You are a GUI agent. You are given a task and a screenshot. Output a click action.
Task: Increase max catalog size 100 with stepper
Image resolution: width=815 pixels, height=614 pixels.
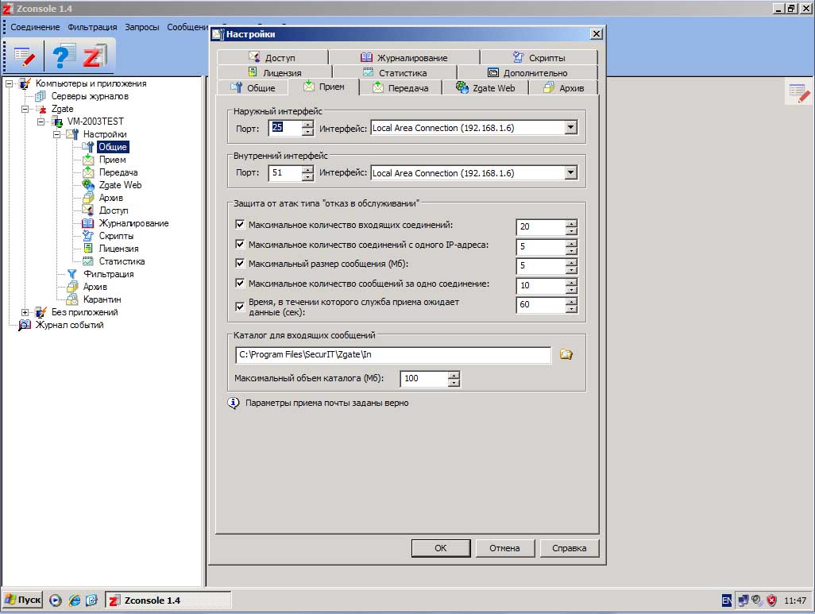(x=454, y=375)
